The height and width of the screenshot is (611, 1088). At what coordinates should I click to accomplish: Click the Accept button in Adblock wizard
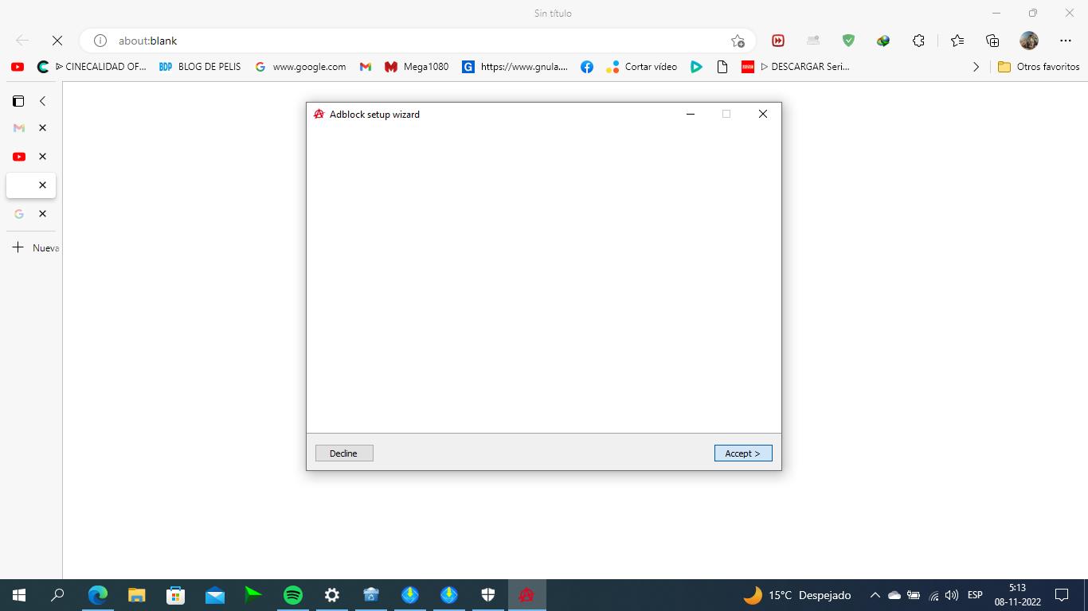(742, 453)
